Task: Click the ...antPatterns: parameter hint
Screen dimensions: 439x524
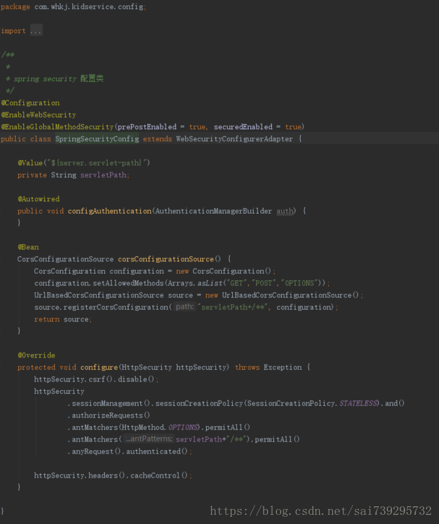Action: pos(149,439)
